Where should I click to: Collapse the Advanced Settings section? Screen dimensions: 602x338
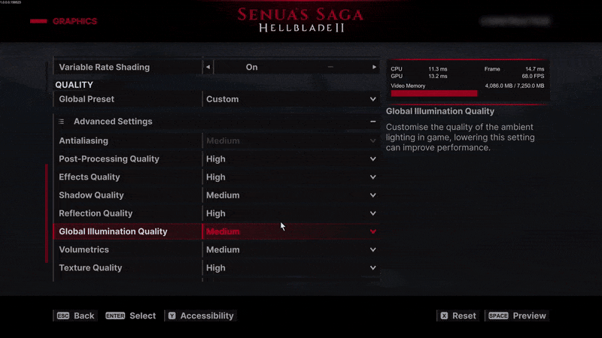372,122
